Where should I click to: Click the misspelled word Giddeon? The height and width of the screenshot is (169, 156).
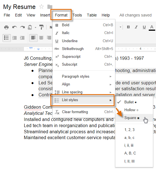pyautogui.click(x=33, y=107)
